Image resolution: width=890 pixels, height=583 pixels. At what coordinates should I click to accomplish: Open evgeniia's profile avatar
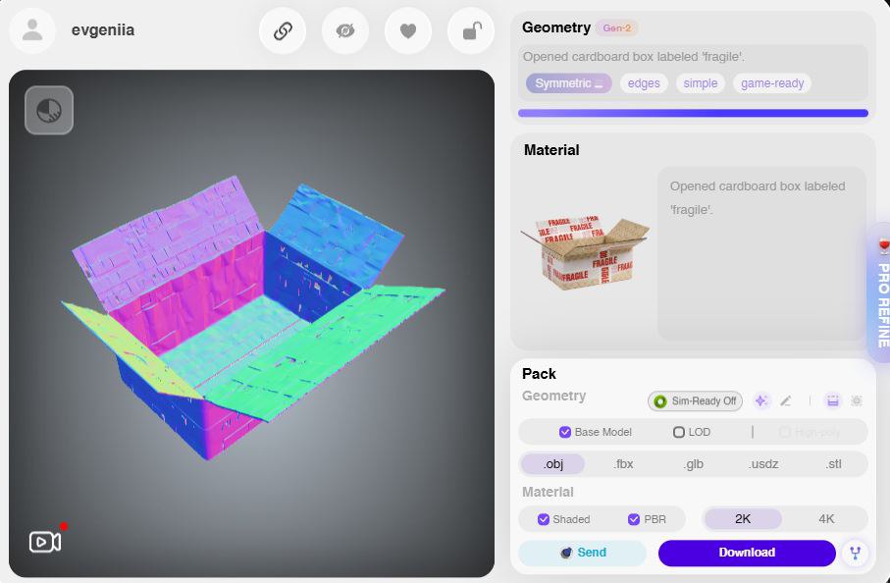32,30
